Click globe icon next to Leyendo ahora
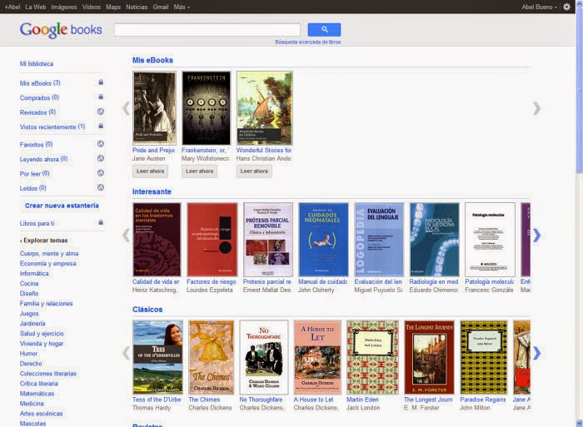 pyautogui.click(x=101, y=158)
